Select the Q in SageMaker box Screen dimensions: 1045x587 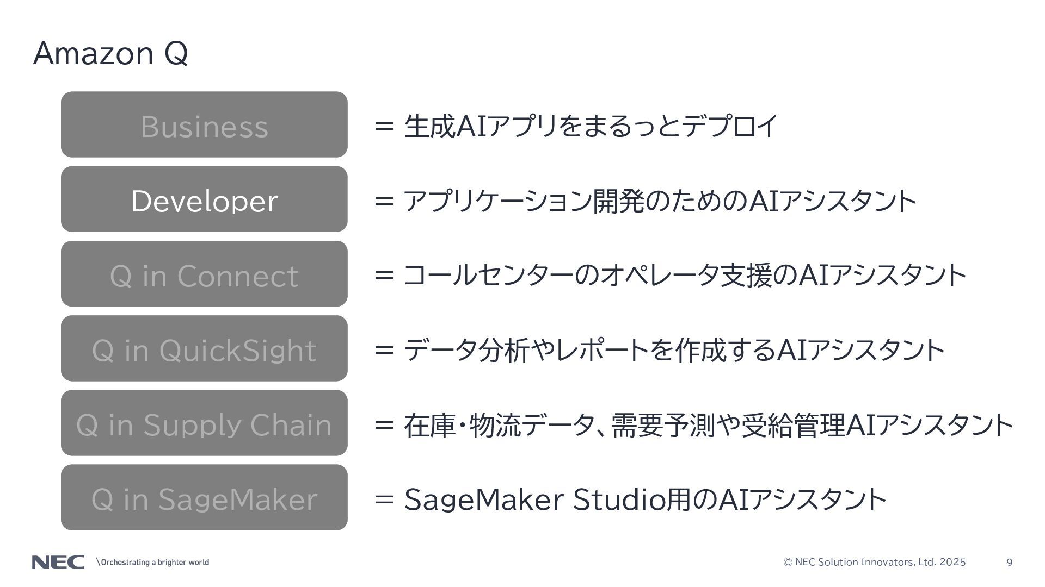coord(204,497)
